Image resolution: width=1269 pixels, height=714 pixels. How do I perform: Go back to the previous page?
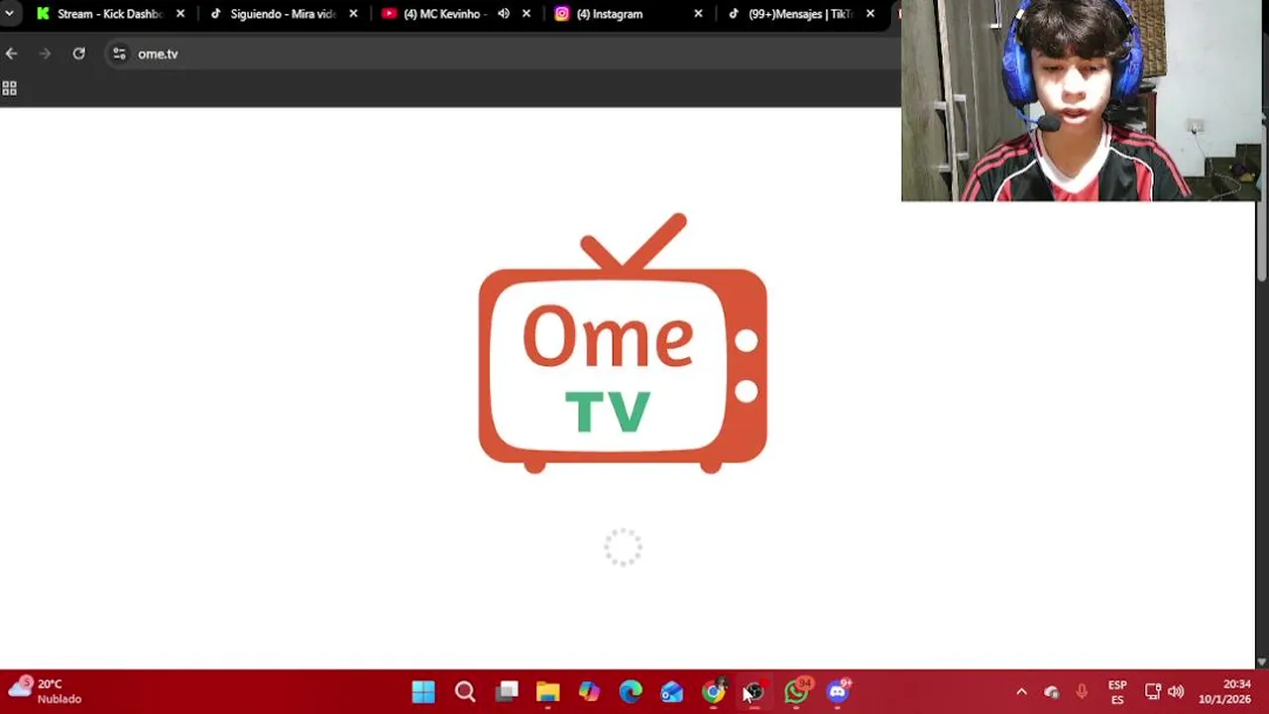click(x=11, y=54)
